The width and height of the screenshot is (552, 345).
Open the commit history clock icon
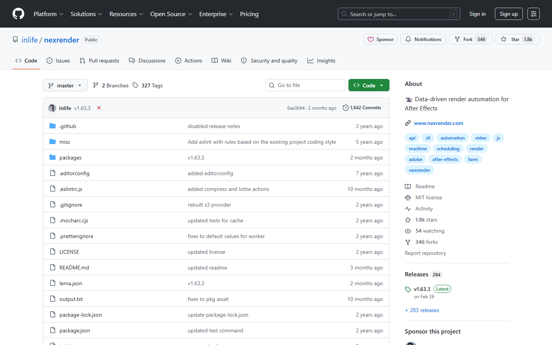click(345, 108)
